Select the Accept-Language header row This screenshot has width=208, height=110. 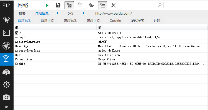(111, 42)
